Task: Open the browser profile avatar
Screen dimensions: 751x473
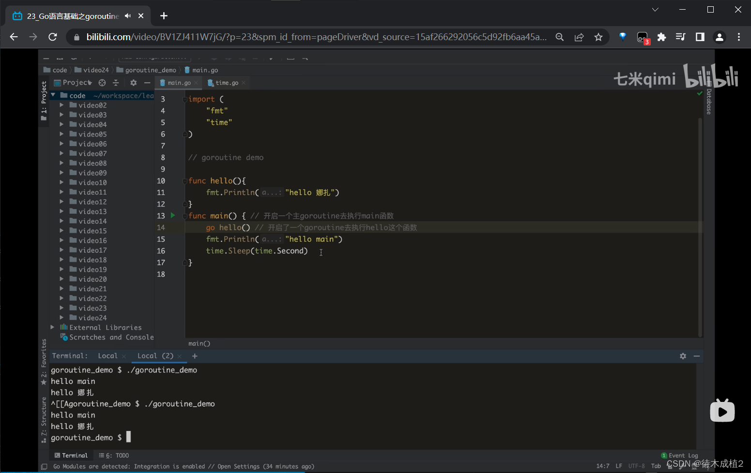Action: click(x=719, y=37)
